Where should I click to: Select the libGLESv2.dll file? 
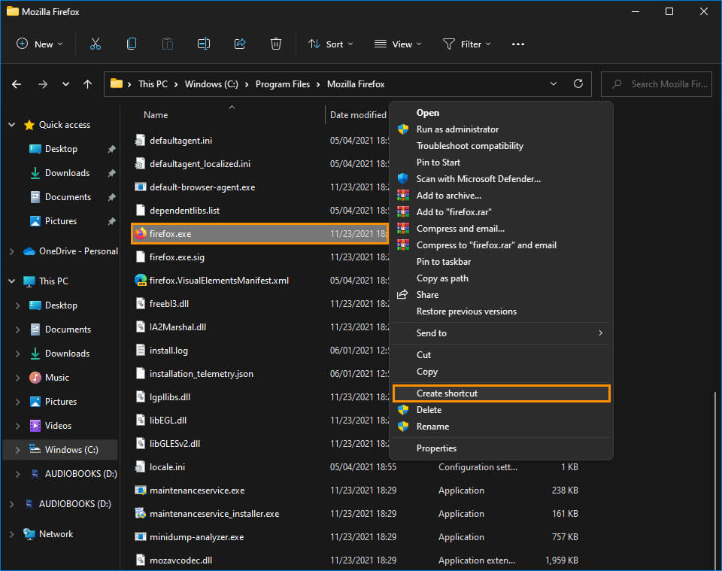pos(174,443)
